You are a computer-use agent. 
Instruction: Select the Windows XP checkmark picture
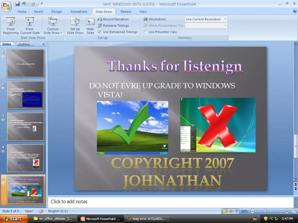pos(132,128)
